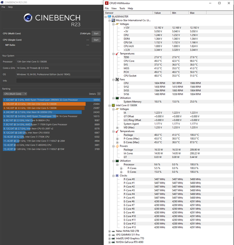Click the NVIDIA GeForce RTX 4090 icon
Viewport: 234px width, 245px height.
(113, 242)
